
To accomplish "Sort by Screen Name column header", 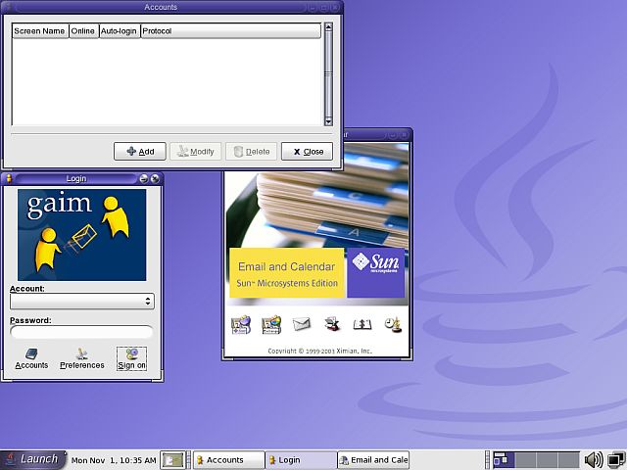I will coord(40,31).
